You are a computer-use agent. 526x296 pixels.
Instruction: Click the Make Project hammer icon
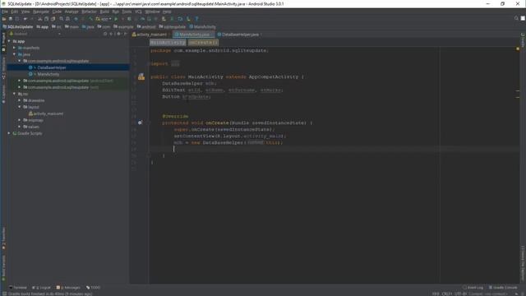pos(91,19)
